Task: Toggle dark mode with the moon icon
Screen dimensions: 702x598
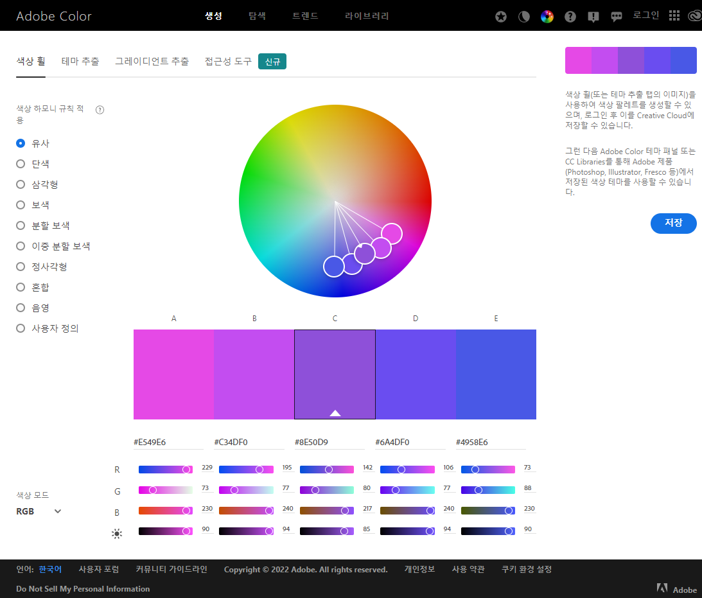Action: click(524, 17)
